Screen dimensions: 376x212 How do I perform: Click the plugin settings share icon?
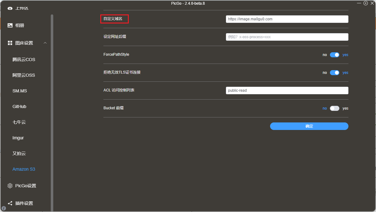coord(10,203)
